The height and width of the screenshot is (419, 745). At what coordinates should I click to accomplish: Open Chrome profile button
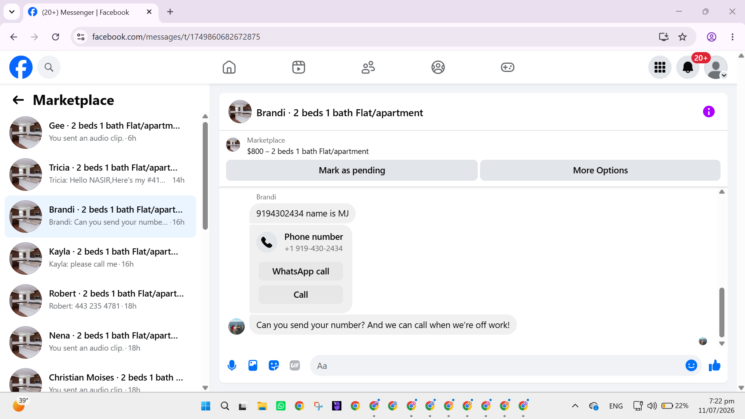click(x=712, y=37)
